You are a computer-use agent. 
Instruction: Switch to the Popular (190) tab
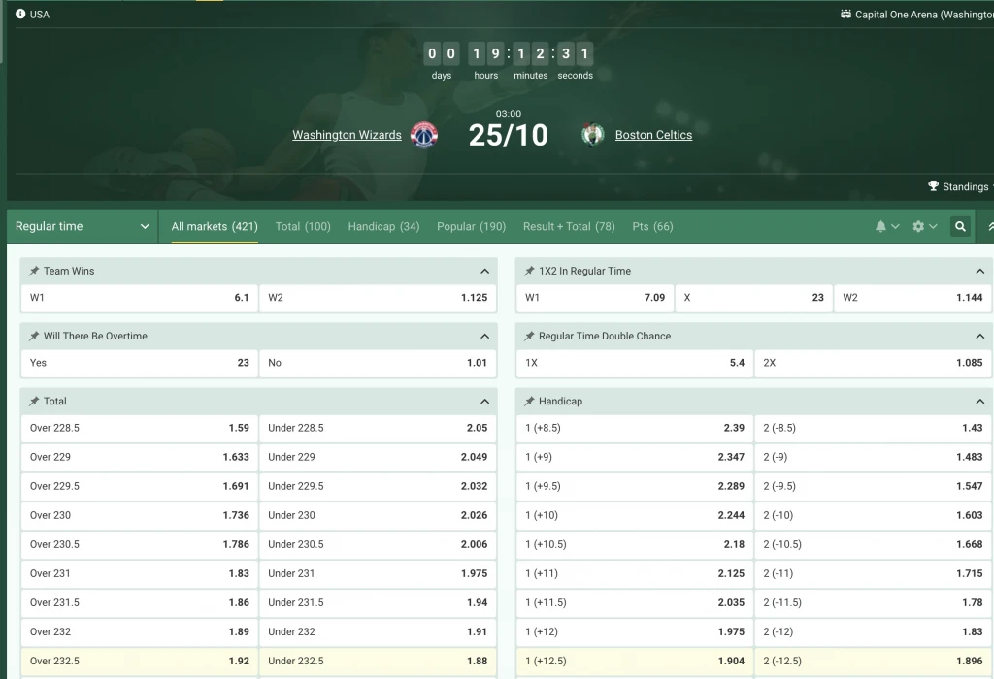click(x=471, y=226)
